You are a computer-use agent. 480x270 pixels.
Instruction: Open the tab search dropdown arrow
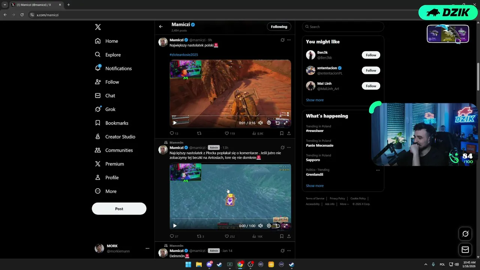5,5
